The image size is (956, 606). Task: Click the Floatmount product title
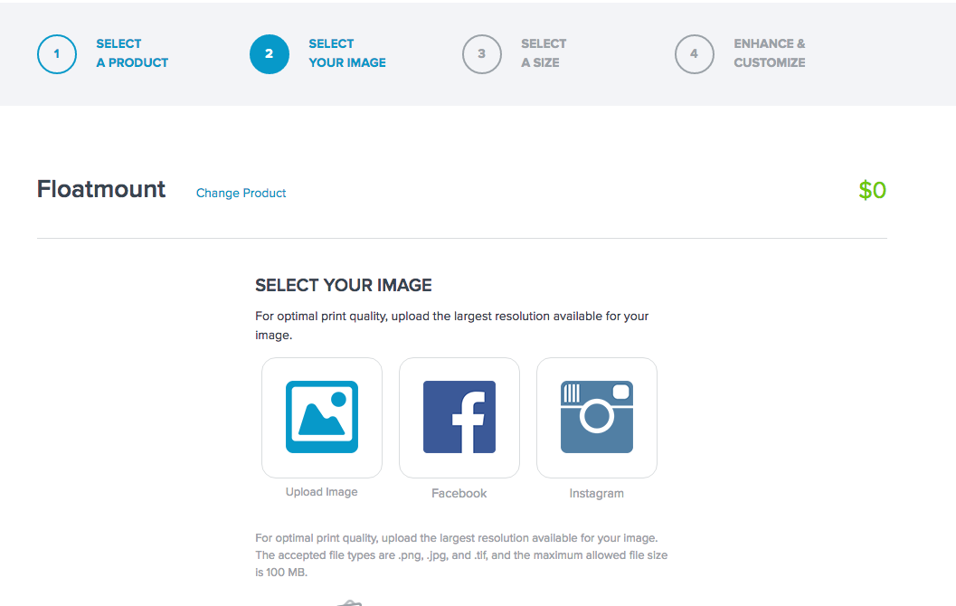101,189
